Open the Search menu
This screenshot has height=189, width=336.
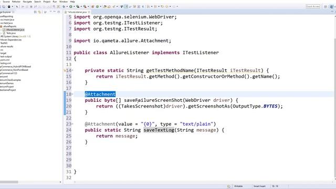37,2
